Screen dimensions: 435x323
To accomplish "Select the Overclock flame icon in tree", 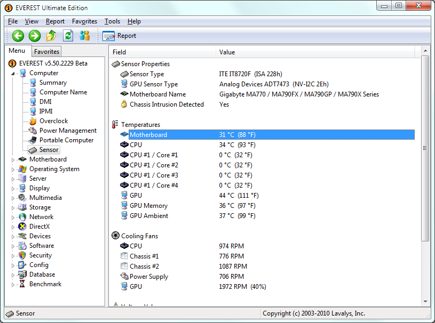I will (33, 121).
